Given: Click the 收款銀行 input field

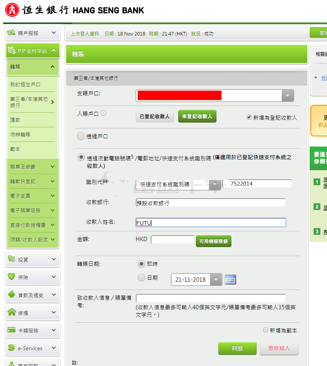Looking at the screenshot, I should coord(211,203).
